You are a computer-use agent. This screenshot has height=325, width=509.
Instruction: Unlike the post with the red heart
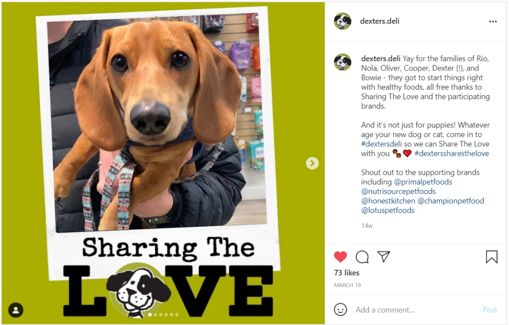click(x=340, y=257)
